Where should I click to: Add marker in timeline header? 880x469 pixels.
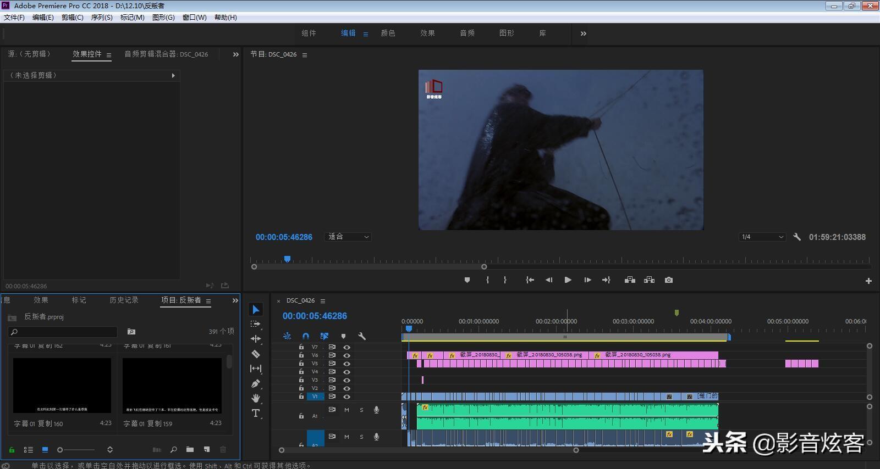tap(343, 336)
